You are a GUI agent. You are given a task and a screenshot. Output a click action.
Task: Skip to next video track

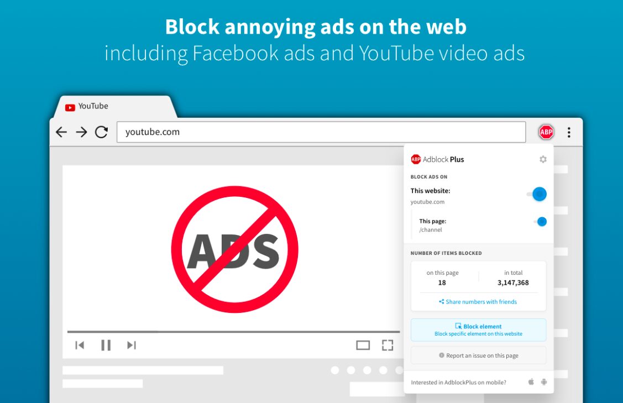point(132,345)
